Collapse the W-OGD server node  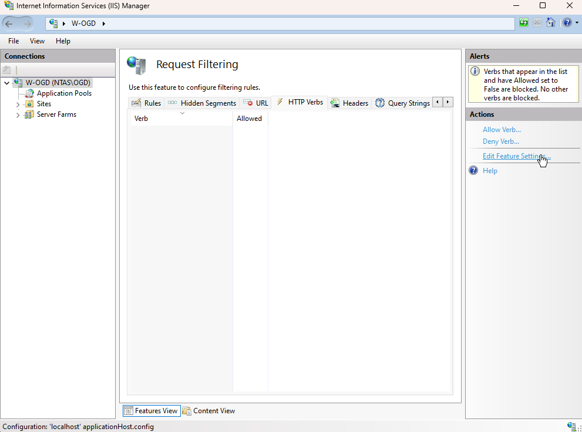[x=6, y=82]
